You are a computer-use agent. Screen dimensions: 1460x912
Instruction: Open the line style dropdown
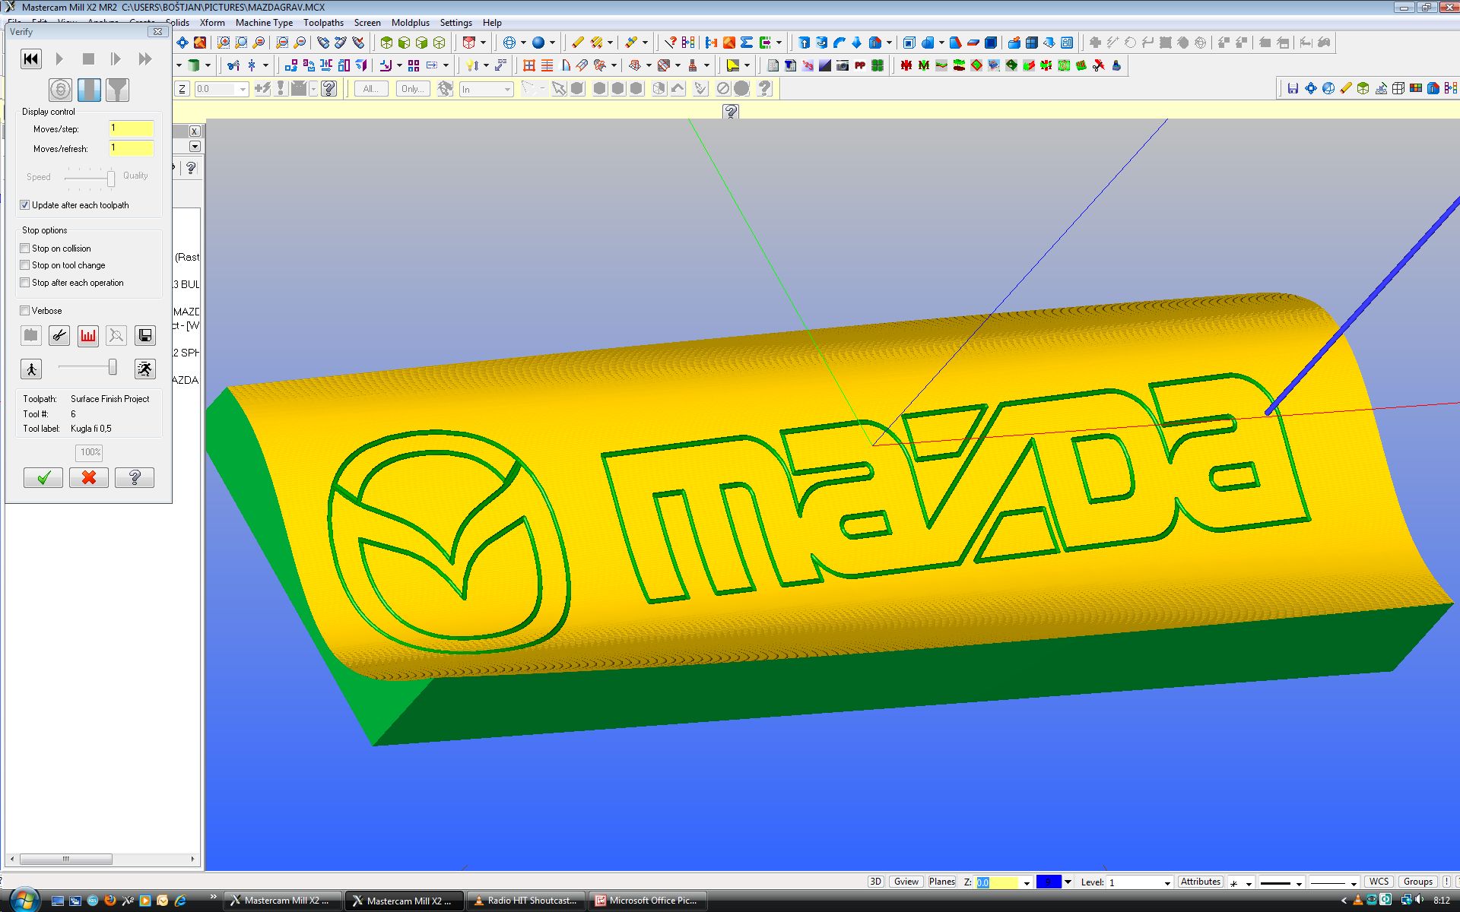pyautogui.click(x=1299, y=882)
